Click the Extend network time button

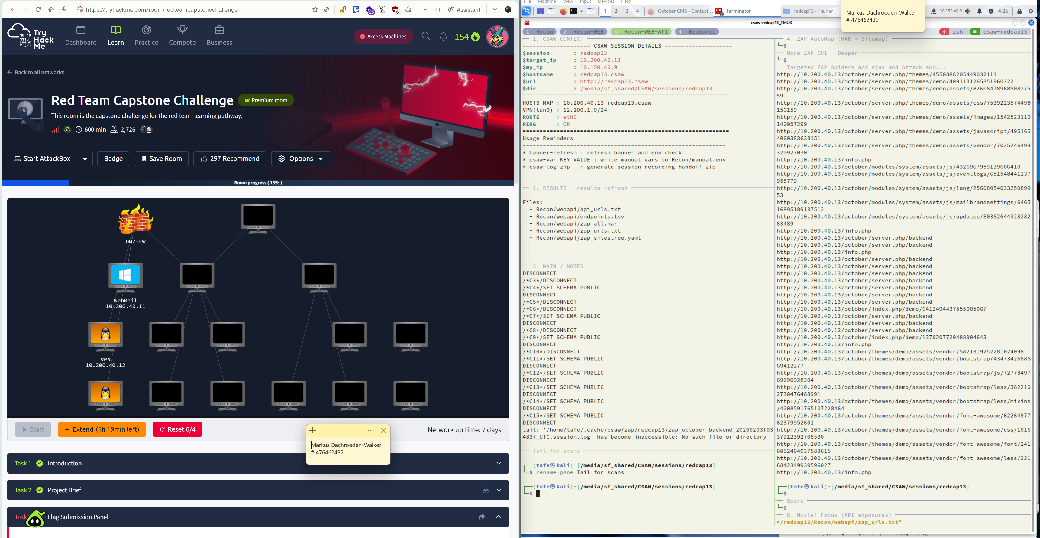point(102,429)
